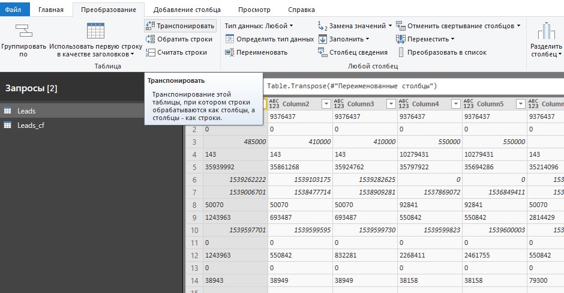564x293 pixels.
Task: Expand Переместить dropdown arrow
Action: coord(452,39)
